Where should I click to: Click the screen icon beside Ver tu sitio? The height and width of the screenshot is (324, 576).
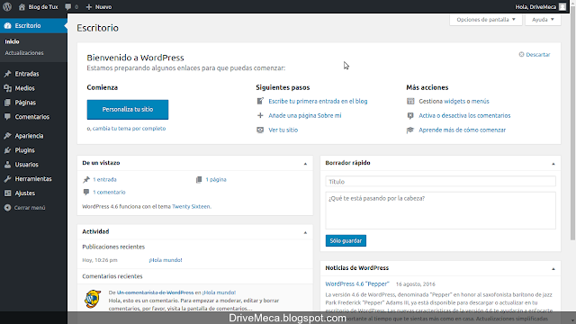pos(260,130)
